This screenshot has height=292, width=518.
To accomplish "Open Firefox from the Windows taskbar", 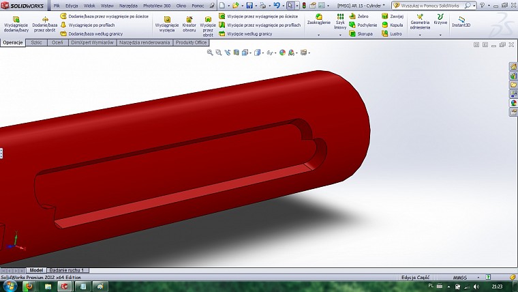I will [x=29, y=286].
